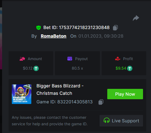Open Live Support chat
This screenshot has height=133, width=151.
[x=121, y=121]
